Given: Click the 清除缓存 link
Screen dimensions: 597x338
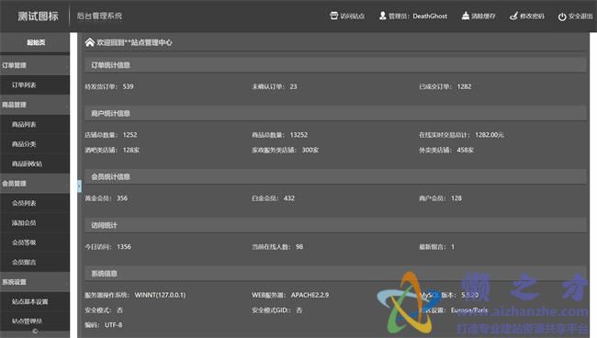Looking at the screenshot, I should pos(483,16).
